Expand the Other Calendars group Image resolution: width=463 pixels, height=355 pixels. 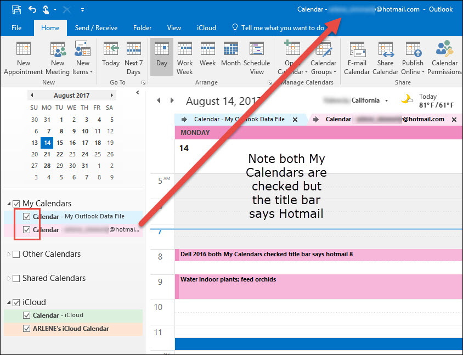9,254
